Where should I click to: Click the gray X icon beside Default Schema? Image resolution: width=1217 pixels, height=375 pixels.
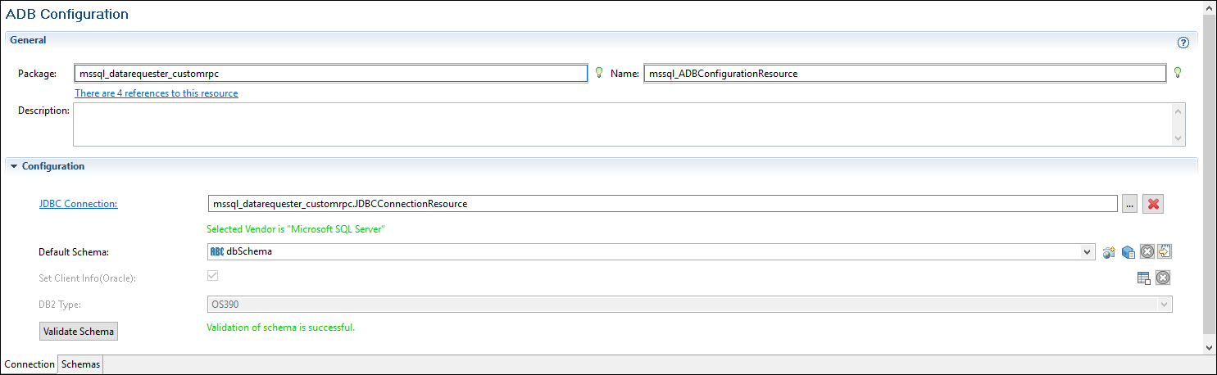point(1147,252)
